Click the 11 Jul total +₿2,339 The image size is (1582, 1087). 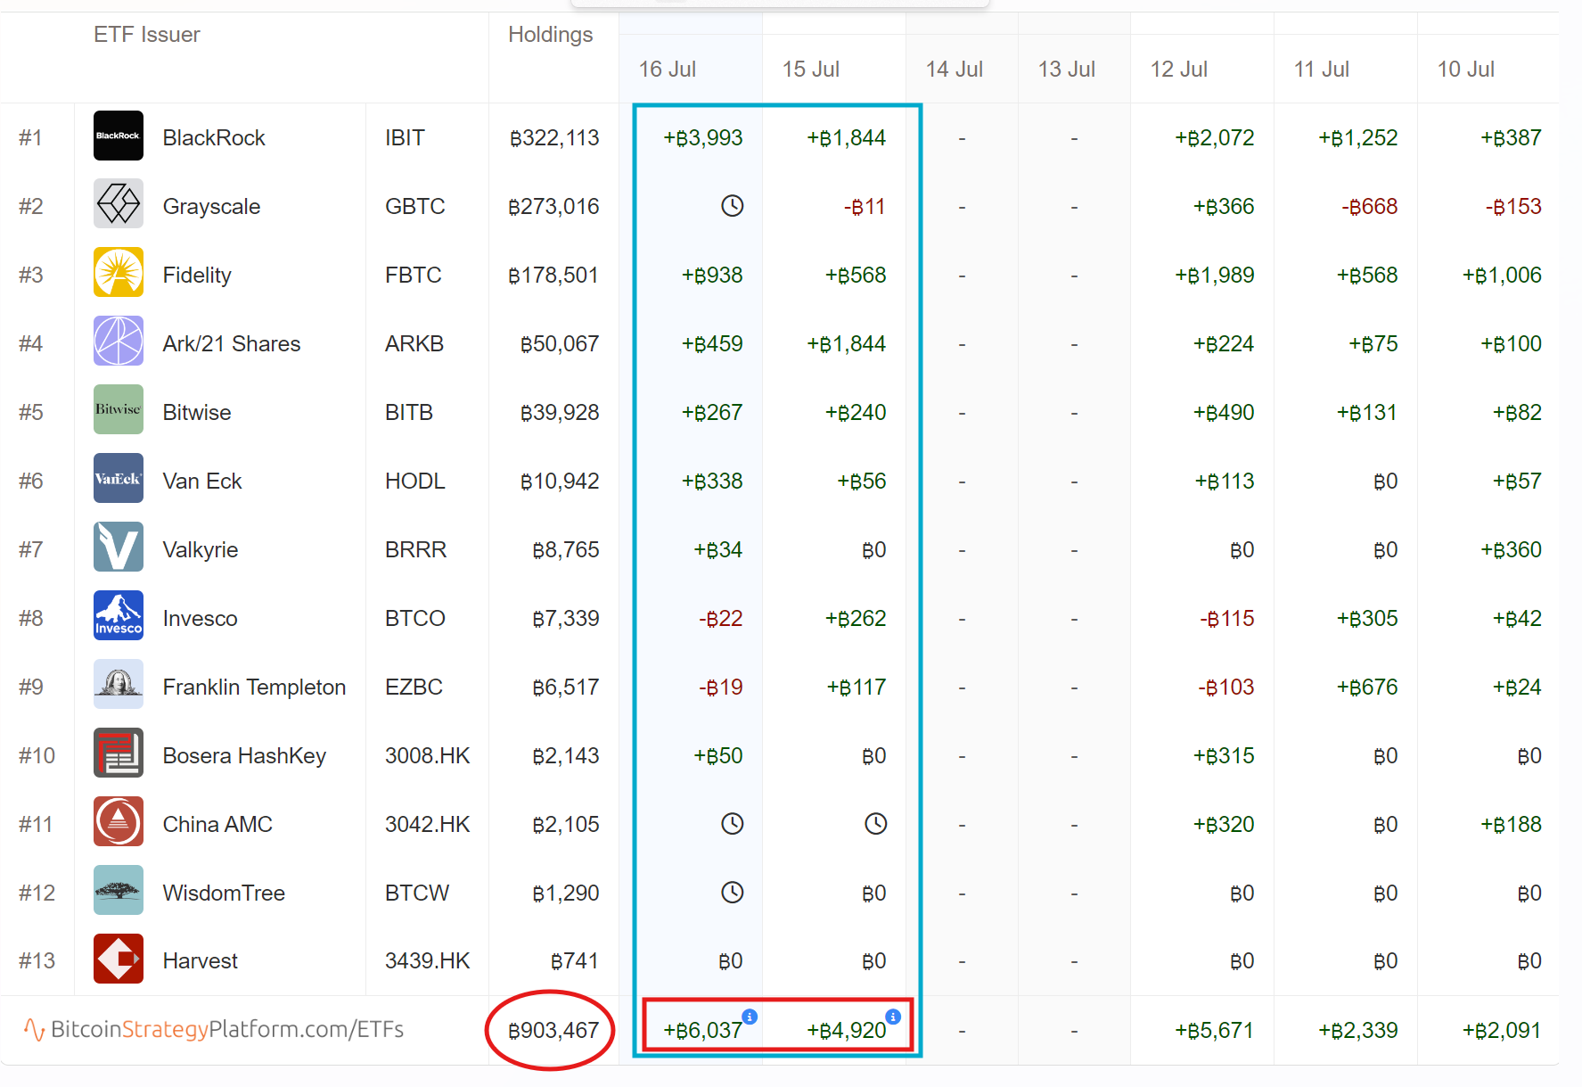point(1357,1031)
